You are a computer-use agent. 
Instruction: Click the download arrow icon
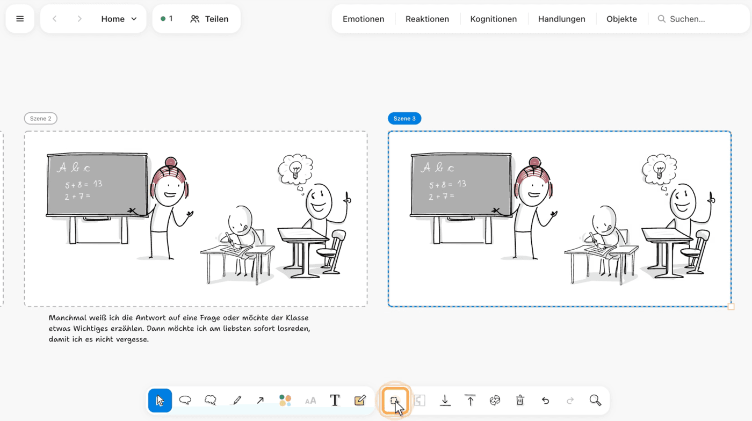click(445, 401)
